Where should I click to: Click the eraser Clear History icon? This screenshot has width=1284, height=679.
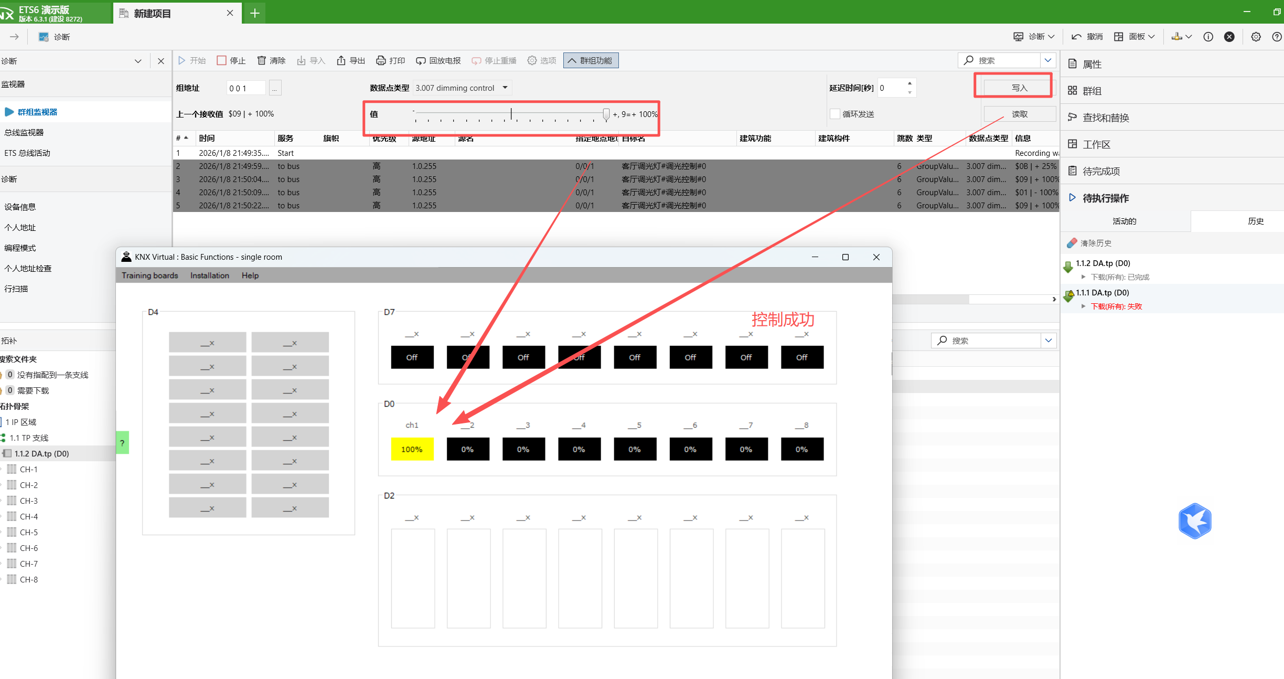coord(1072,243)
